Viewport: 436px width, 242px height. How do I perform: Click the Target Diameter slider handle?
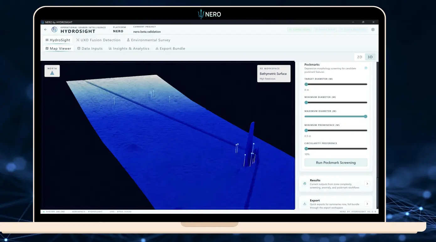tap(306, 84)
